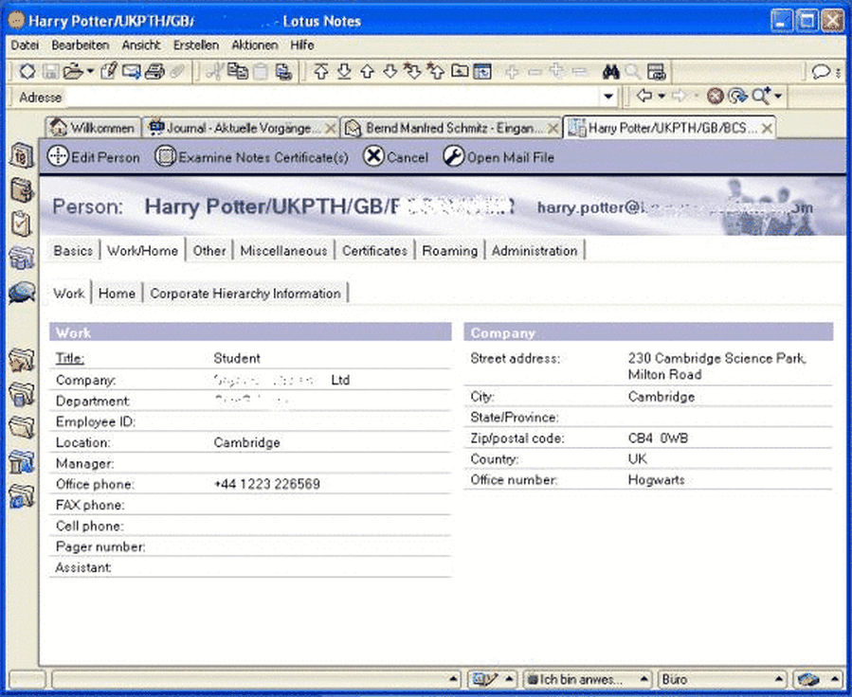Click the Refresh circular arrow icon
852x697 pixels.
coord(737,96)
